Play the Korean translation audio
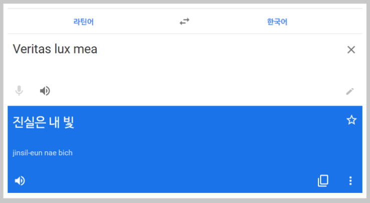Viewport: 370px width, 203px height. tap(20, 181)
